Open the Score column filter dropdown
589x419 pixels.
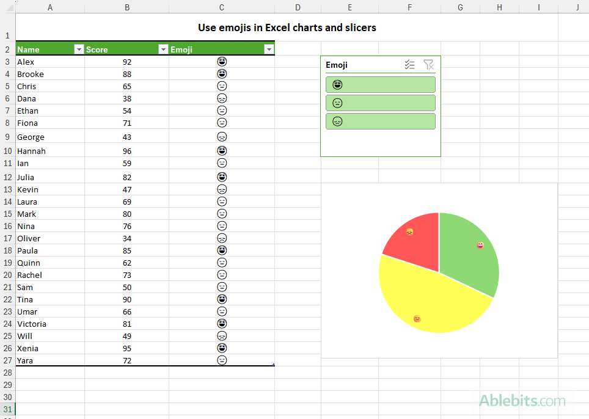(x=162, y=48)
